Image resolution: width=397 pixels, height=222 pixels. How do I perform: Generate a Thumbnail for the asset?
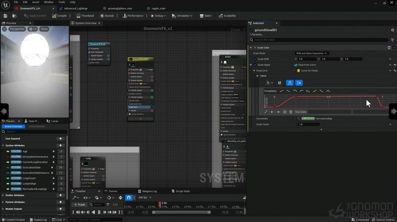point(85,15)
